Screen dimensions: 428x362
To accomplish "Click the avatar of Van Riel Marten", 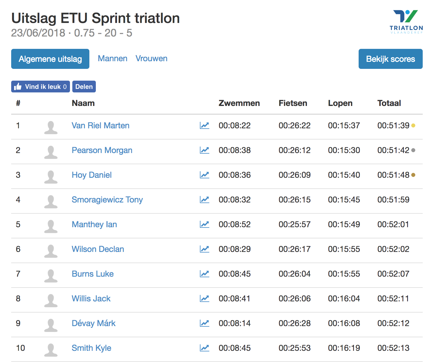I will (51, 127).
